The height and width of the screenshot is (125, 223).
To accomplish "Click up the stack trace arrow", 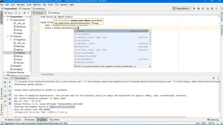I will tap(10, 82).
